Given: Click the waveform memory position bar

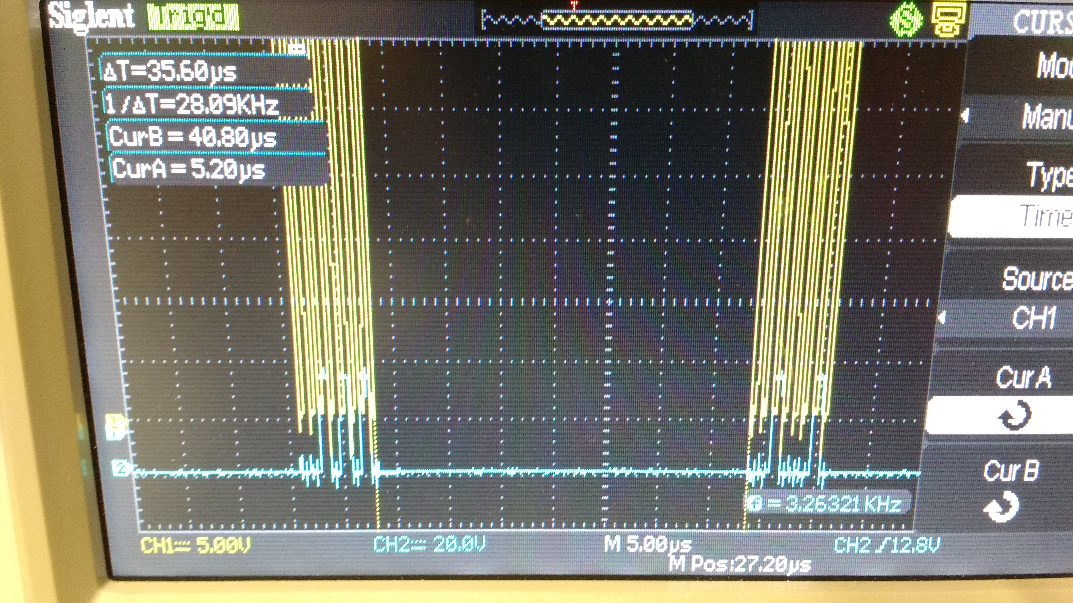Looking at the screenshot, I should (x=617, y=20).
